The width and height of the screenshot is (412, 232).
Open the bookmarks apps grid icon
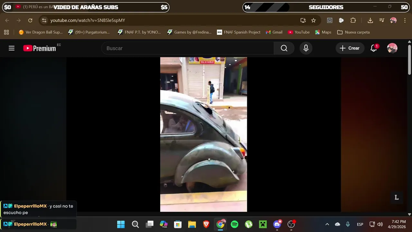click(6, 32)
